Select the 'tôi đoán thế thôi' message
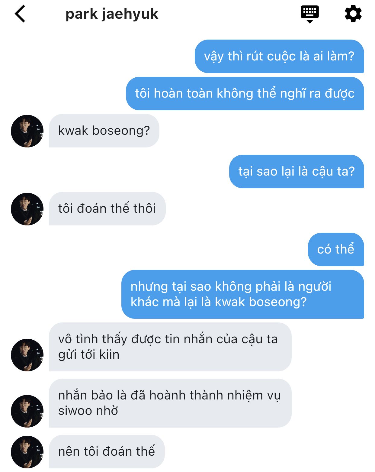The width and height of the screenshot is (375, 472). pyautogui.click(x=107, y=209)
